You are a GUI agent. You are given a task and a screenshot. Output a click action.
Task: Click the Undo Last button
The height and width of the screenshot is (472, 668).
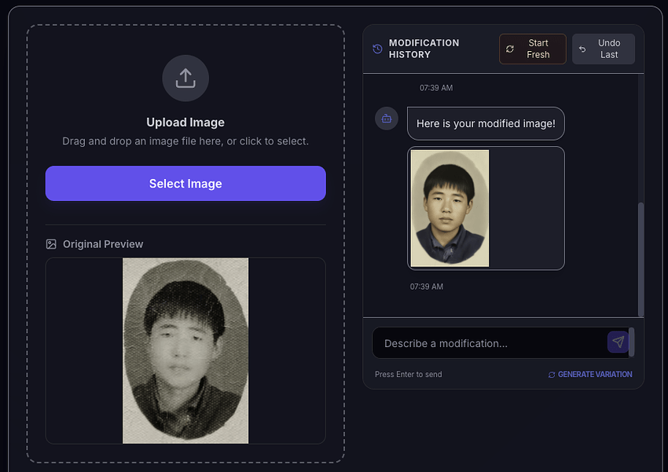[604, 49]
